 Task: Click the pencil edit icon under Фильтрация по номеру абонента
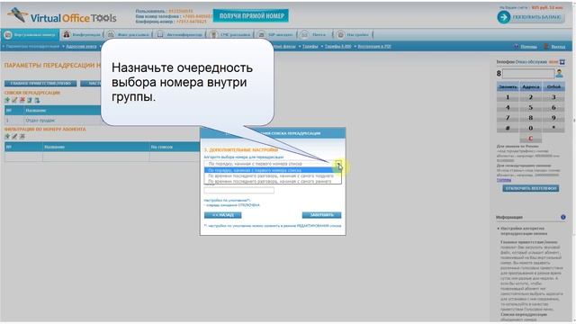14,137
